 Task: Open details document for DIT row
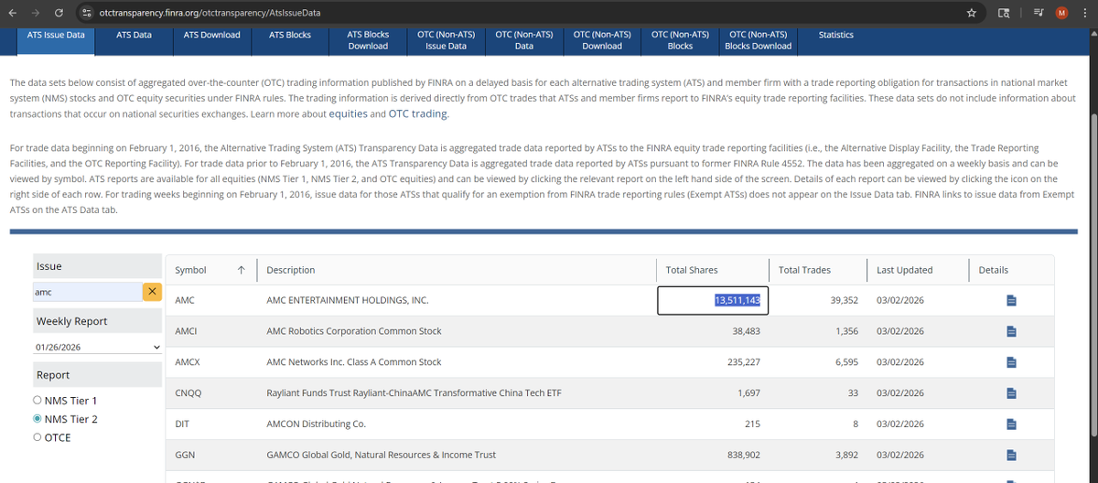(x=1011, y=424)
